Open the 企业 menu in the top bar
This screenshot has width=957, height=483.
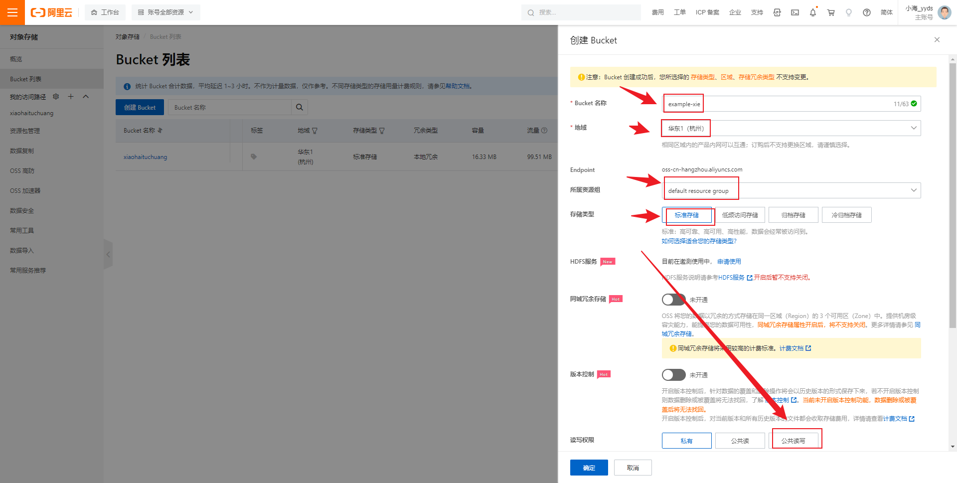[x=735, y=12]
